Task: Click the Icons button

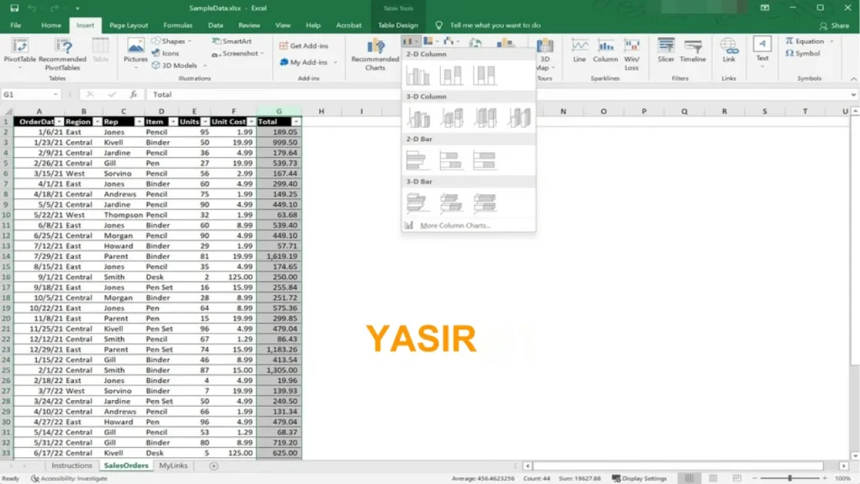Action: tap(165, 53)
